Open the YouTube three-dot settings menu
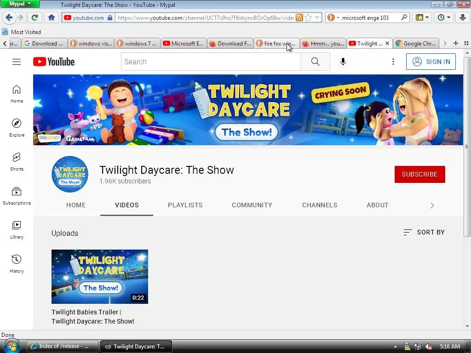The width and height of the screenshot is (471, 353). pos(393,62)
